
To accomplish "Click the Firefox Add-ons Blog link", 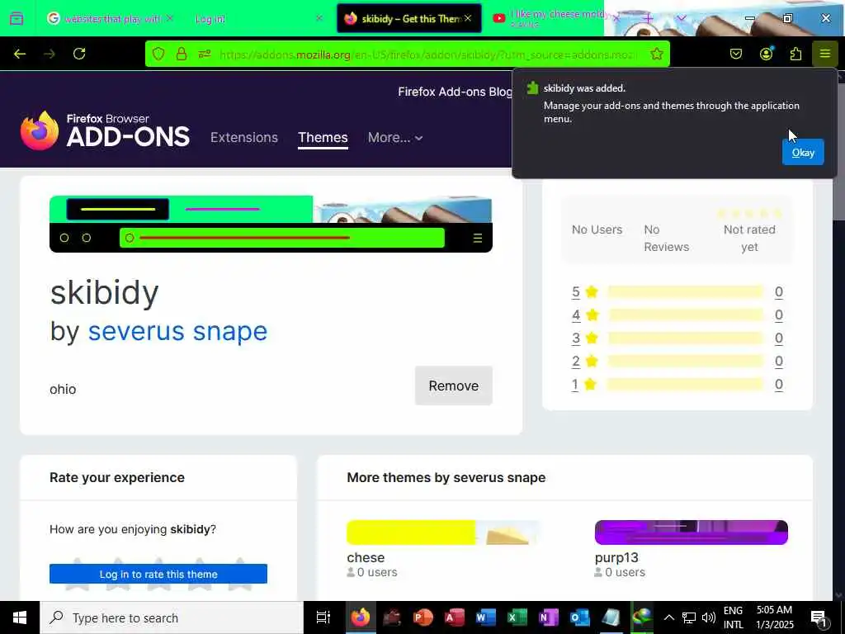I will pos(455,92).
